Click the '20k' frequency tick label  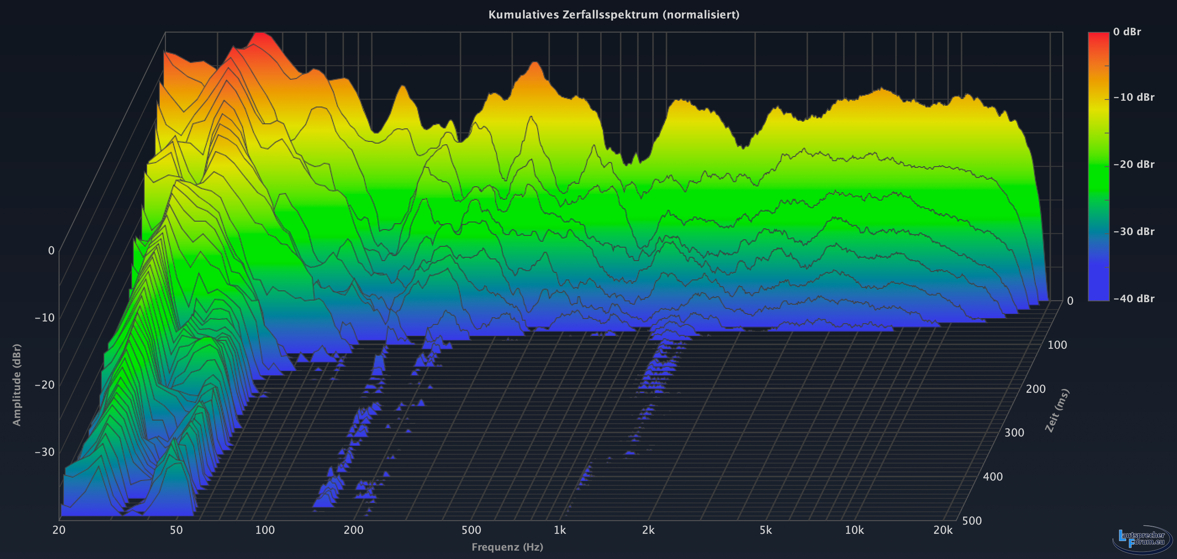[943, 530]
